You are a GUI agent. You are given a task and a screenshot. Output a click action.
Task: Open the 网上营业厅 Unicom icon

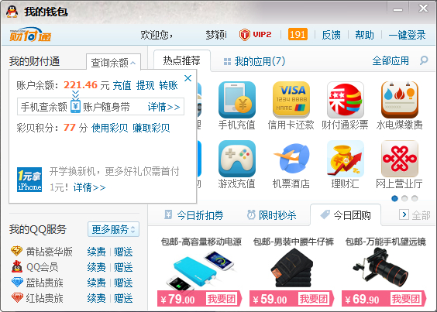click(400, 159)
